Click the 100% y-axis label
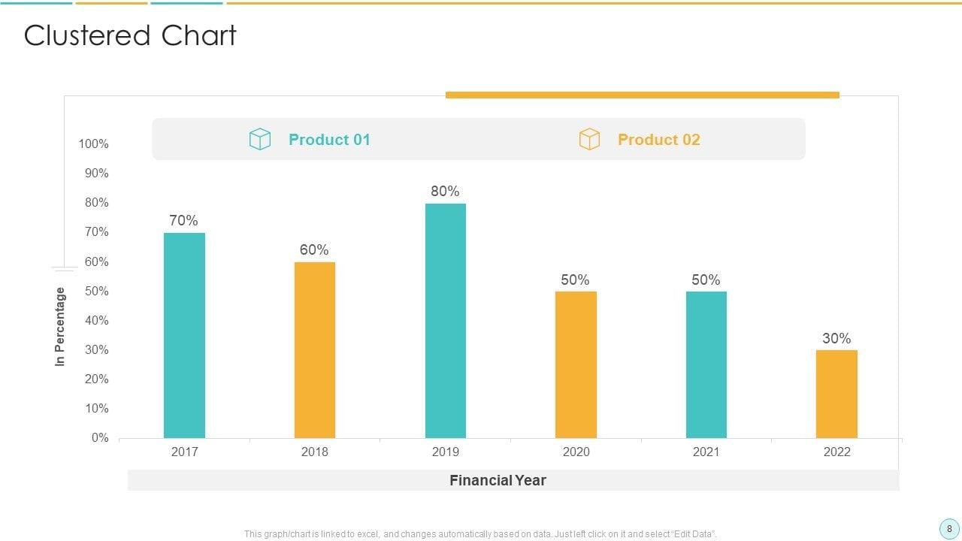The image size is (962, 541). point(94,144)
